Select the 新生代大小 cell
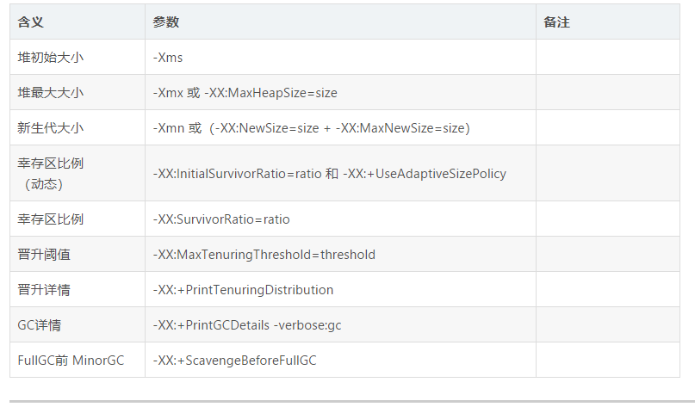The image size is (695, 407). coord(51,128)
